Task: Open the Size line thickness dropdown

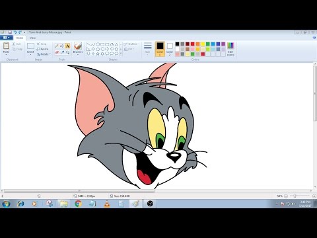Action: click(x=147, y=49)
